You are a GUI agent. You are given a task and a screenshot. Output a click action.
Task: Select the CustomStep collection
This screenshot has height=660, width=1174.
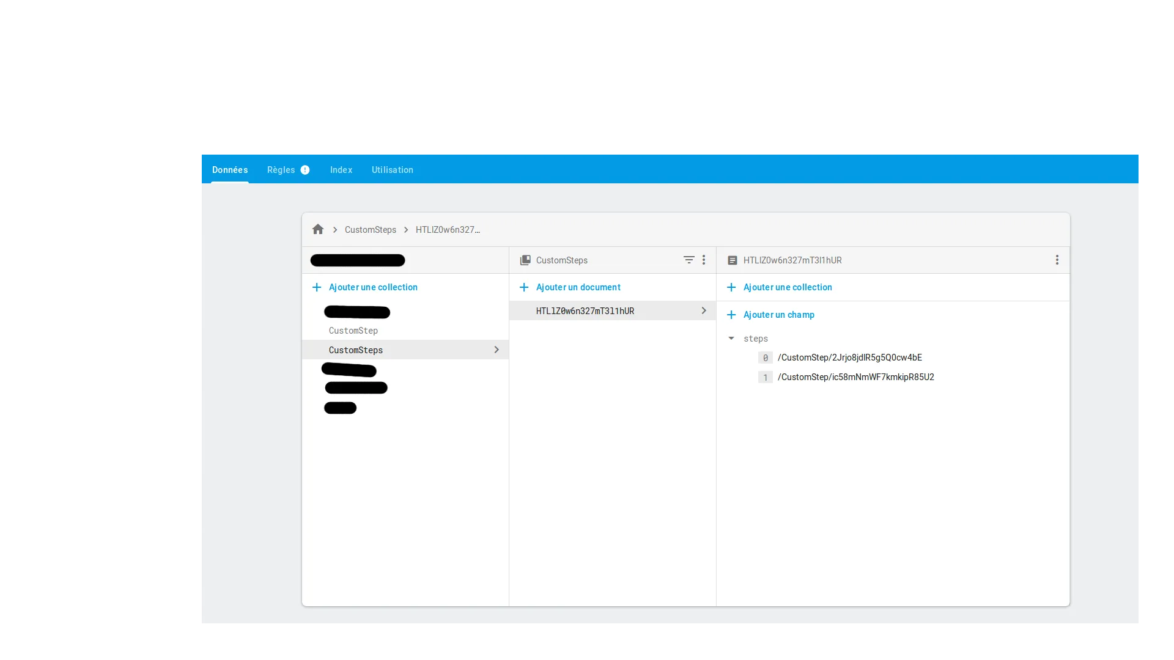[353, 331]
